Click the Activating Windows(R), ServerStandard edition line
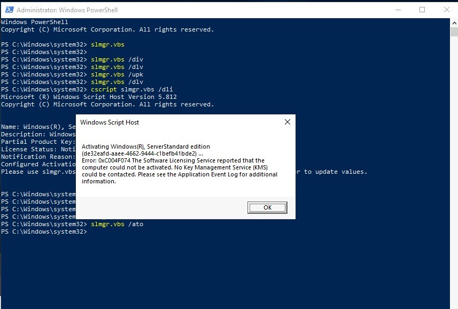 coord(145,146)
